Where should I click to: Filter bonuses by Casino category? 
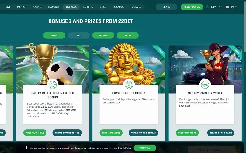click(x=54, y=35)
